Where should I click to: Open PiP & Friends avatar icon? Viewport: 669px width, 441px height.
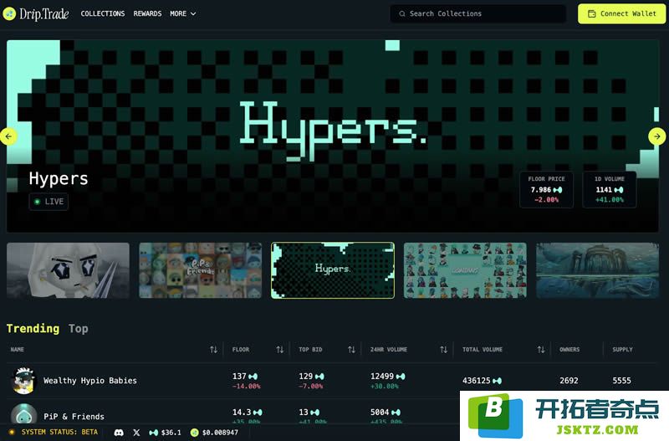pos(24,413)
